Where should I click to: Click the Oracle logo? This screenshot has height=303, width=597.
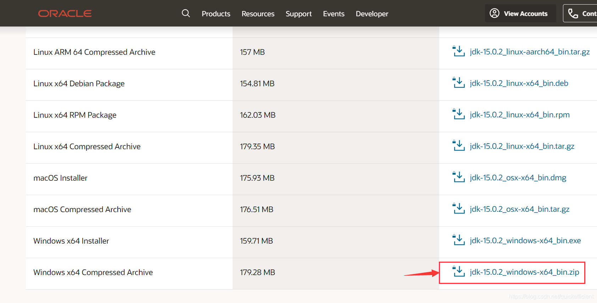(65, 13)
